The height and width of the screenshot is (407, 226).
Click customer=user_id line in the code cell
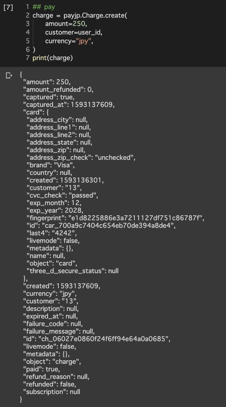click(x=74, y=32)
